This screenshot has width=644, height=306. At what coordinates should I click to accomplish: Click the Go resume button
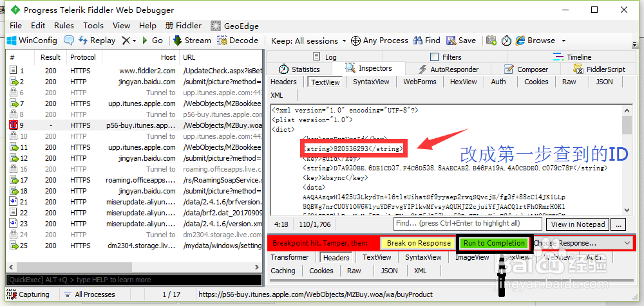click(153, 40)
